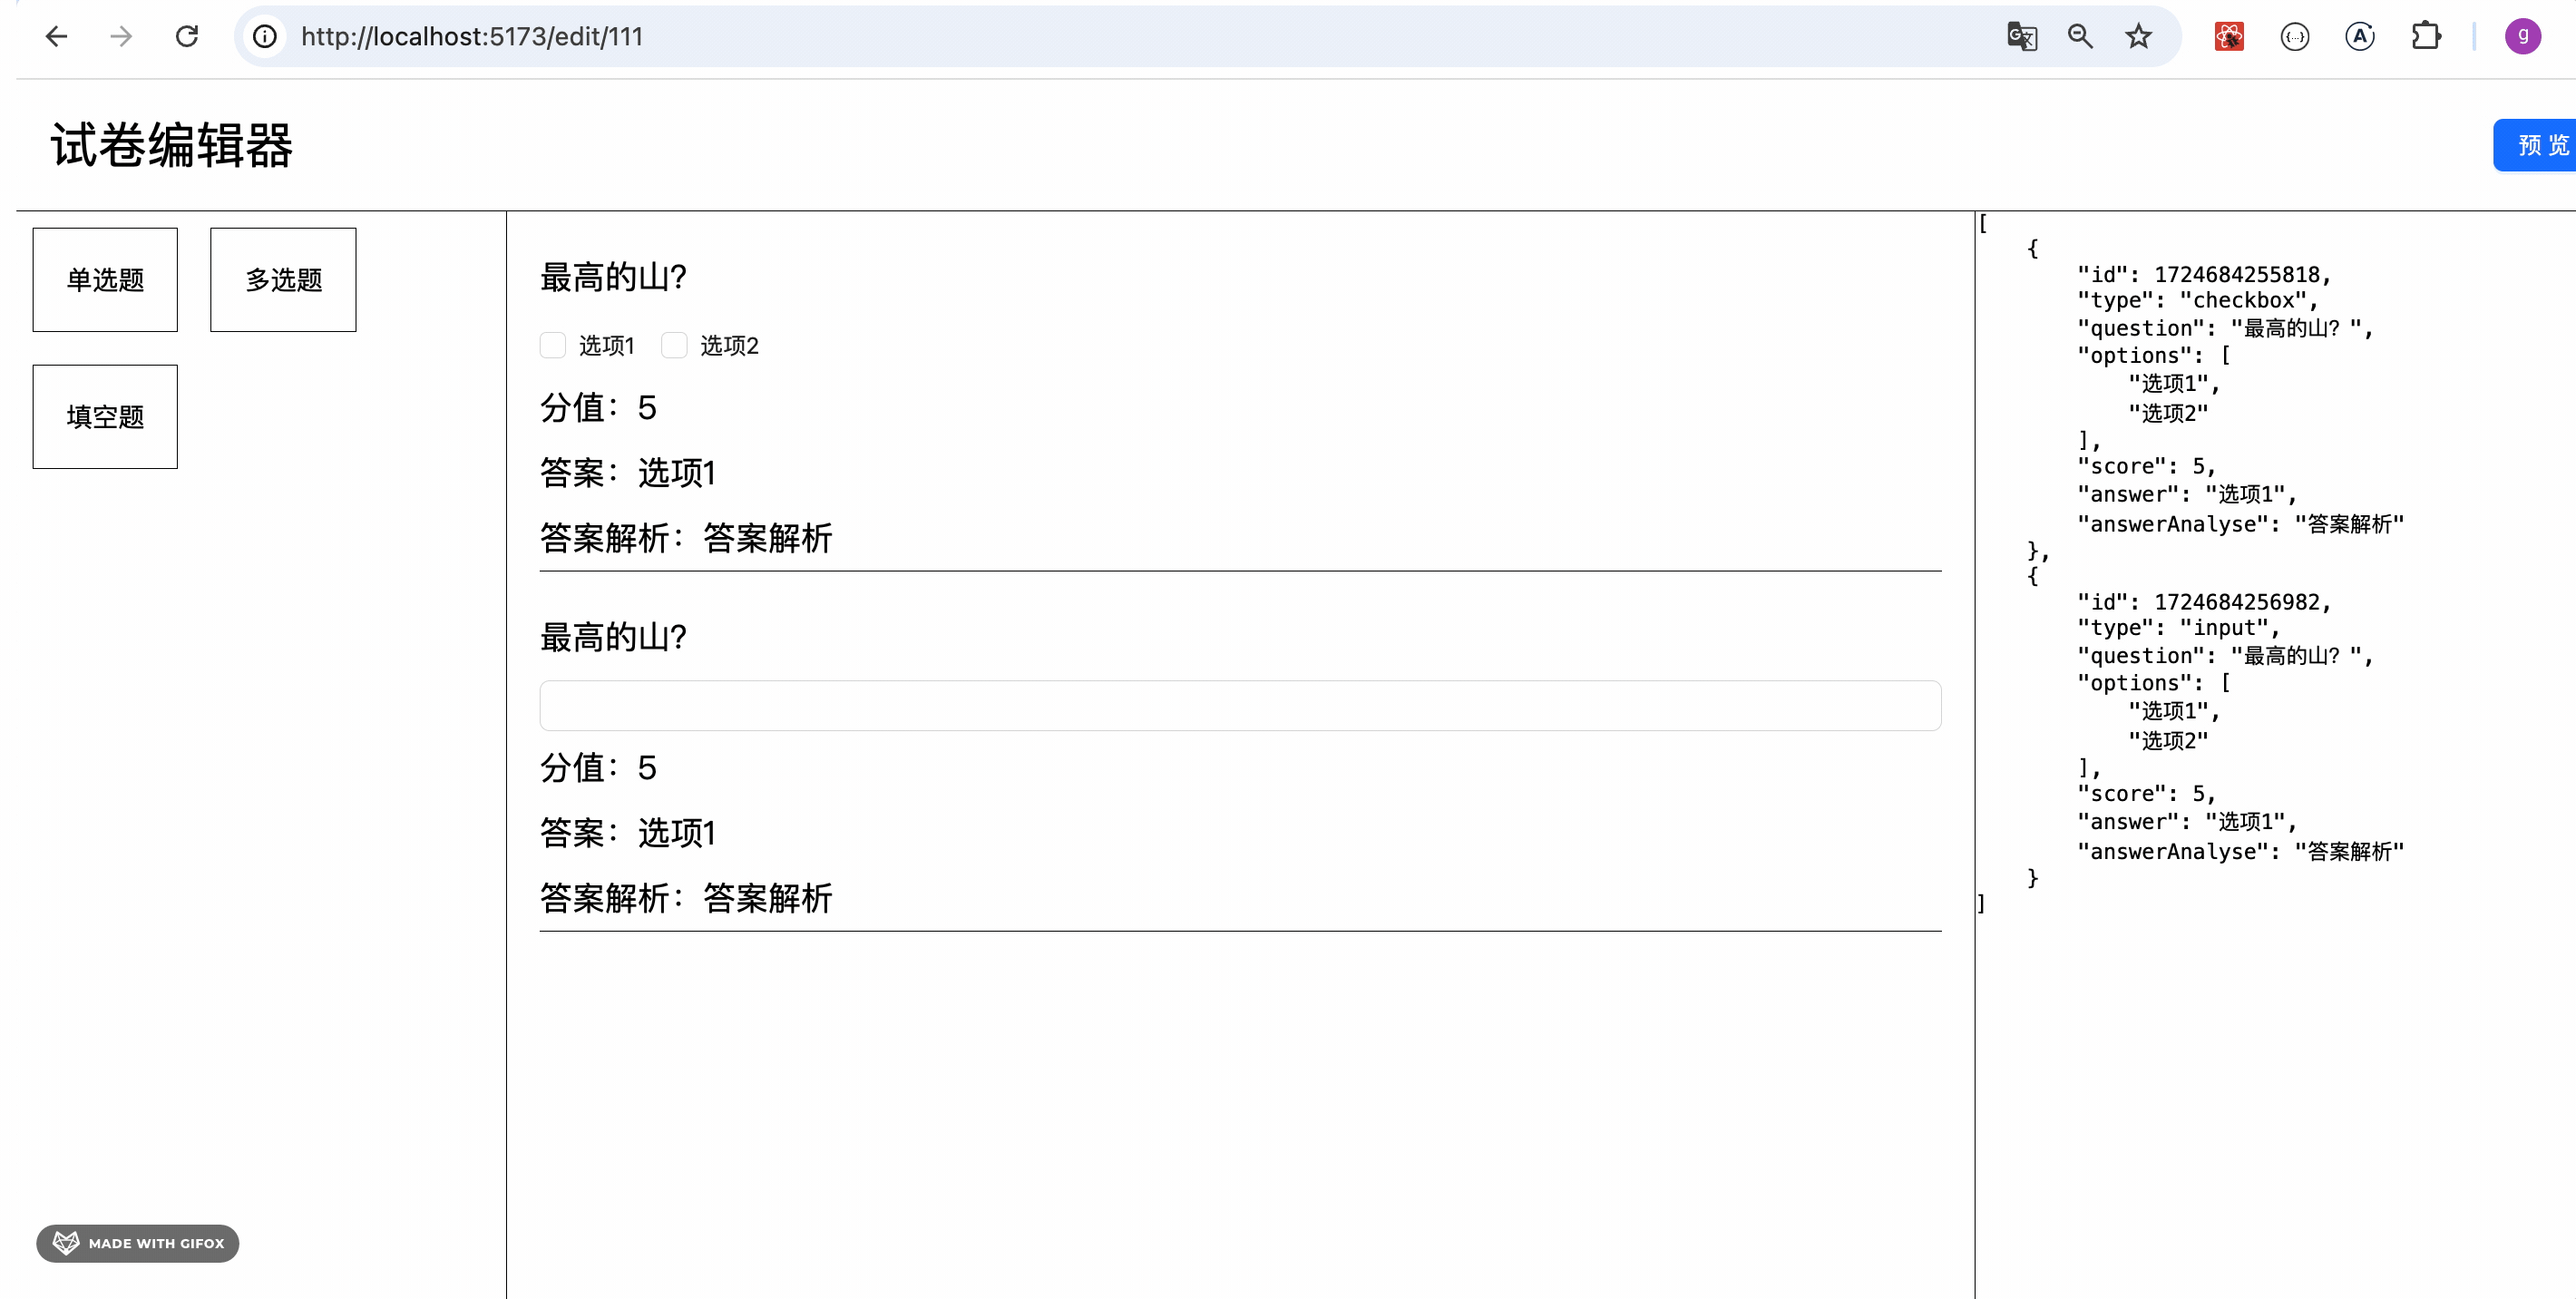Add a 单选题 single-choice question

[x=105, y=280]
